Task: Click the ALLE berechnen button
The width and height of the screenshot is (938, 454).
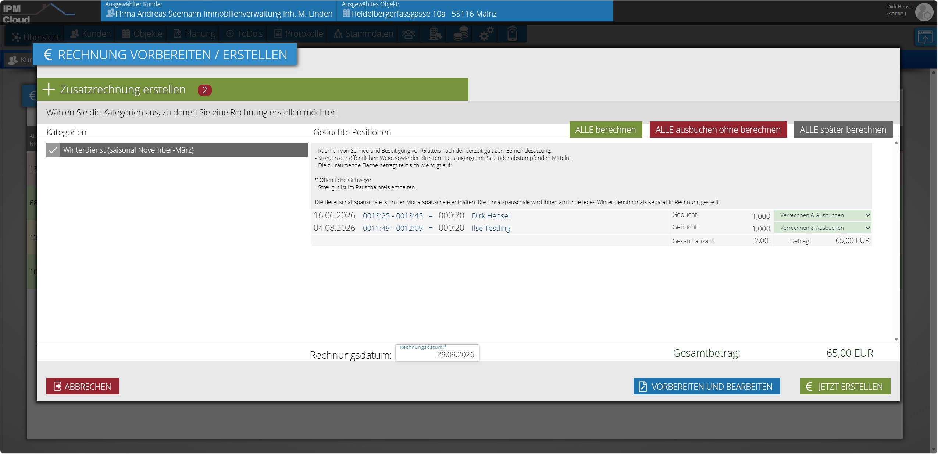Action: coord(606,130)
